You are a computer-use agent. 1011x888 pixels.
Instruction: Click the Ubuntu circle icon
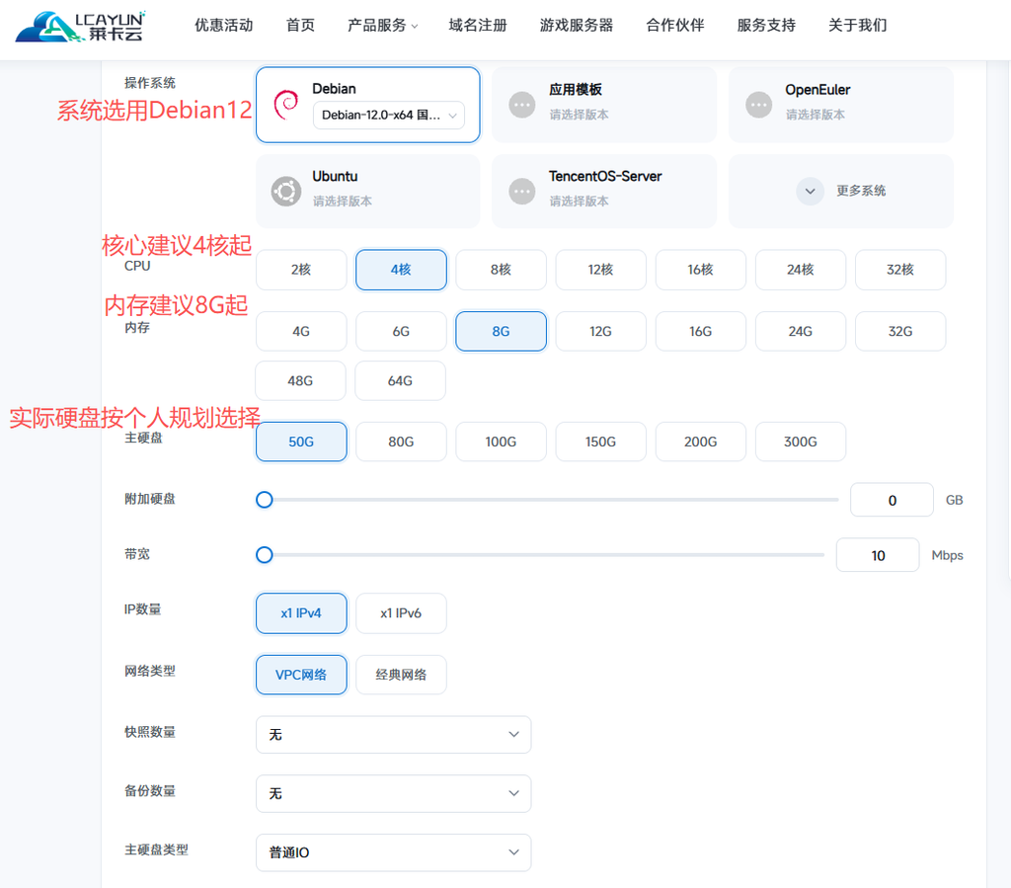tap(286, 192)
